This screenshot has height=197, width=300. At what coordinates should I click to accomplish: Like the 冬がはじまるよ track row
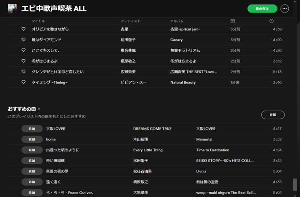coord(23,61)
